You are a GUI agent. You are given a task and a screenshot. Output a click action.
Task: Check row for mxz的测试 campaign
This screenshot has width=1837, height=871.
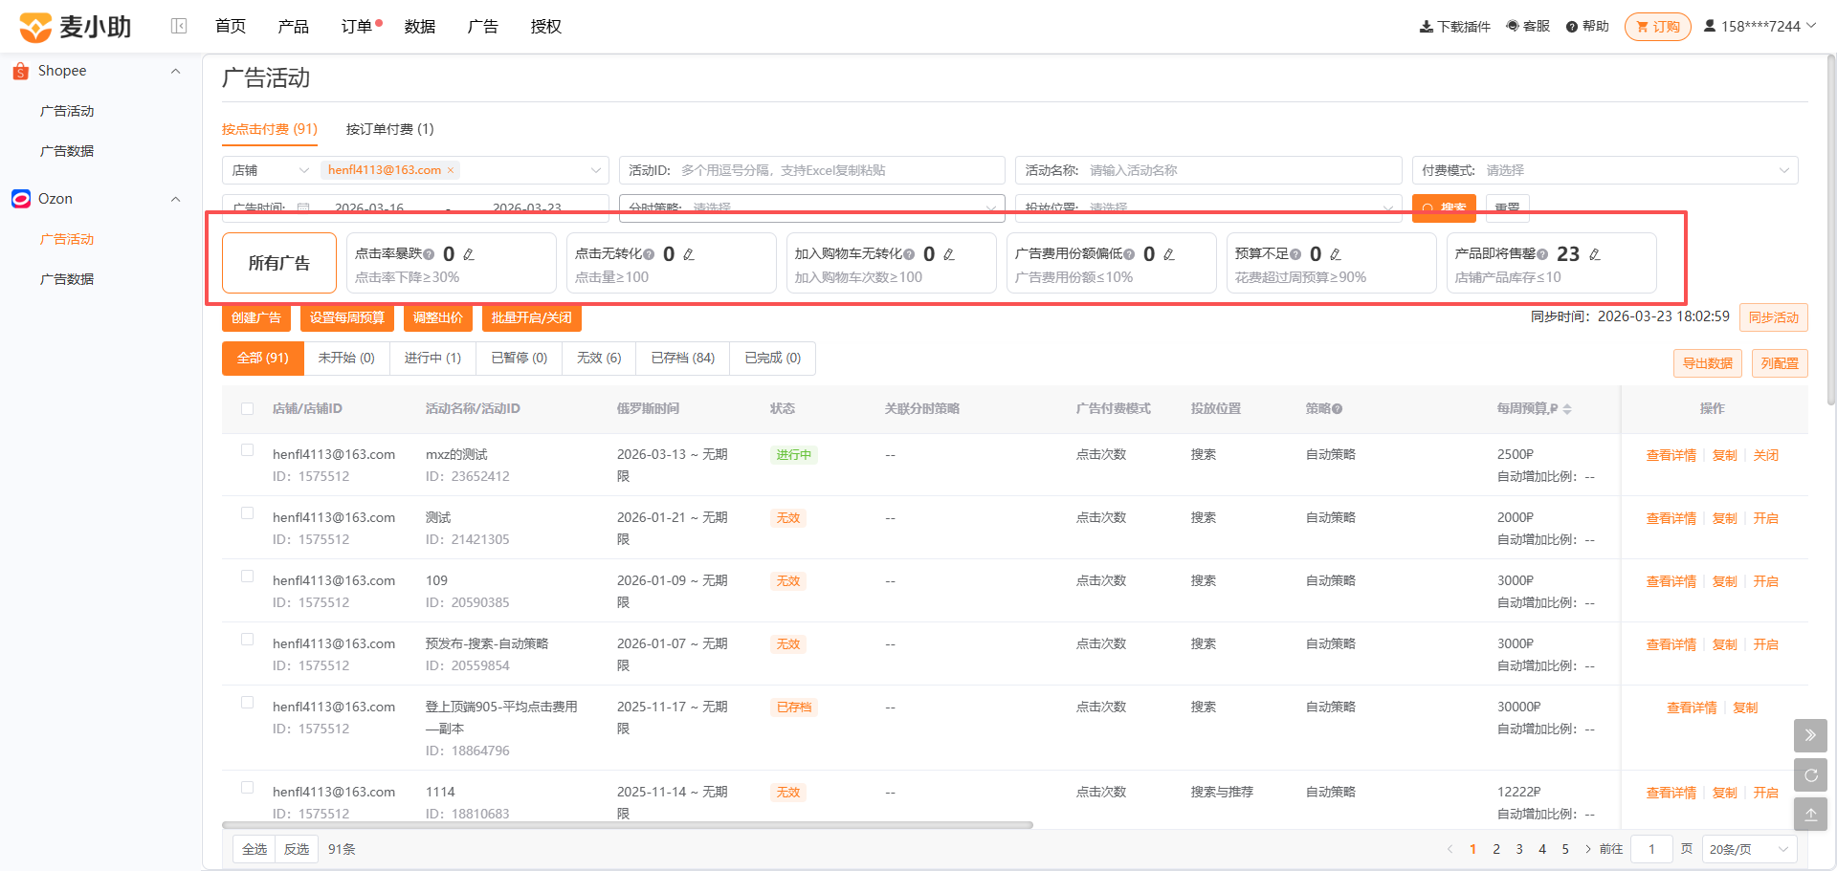pos(248,450)
